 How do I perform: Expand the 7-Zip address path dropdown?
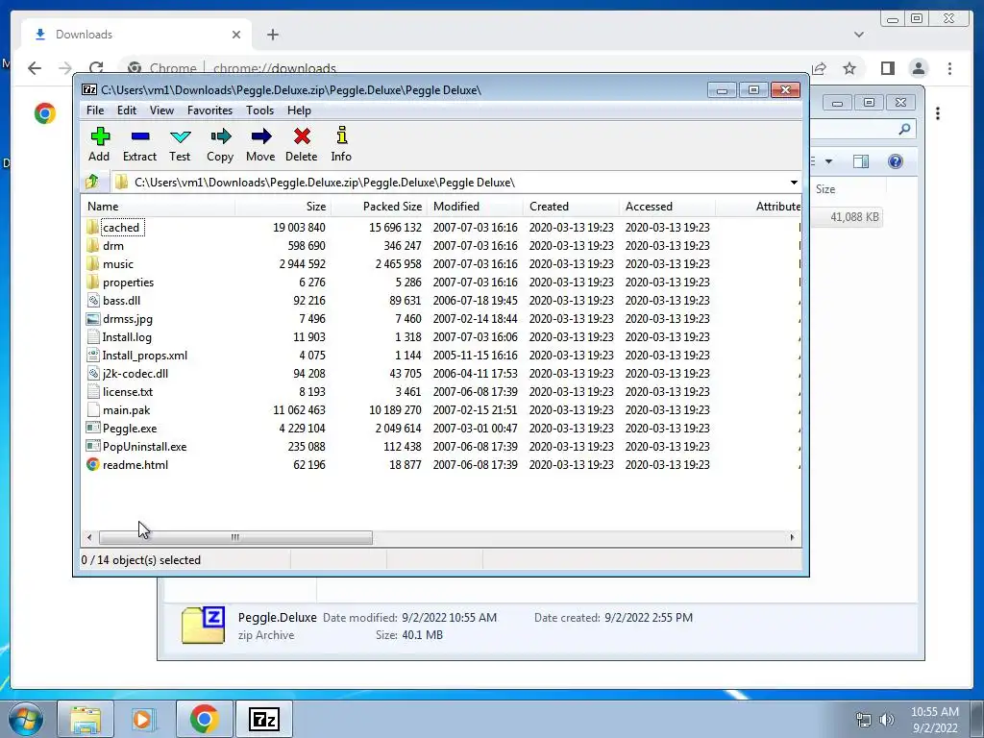click(x=794, y=182)
